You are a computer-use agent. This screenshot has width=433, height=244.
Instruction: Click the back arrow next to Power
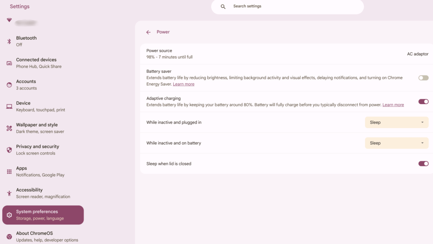pyautogui.click(x=148, y=32)
